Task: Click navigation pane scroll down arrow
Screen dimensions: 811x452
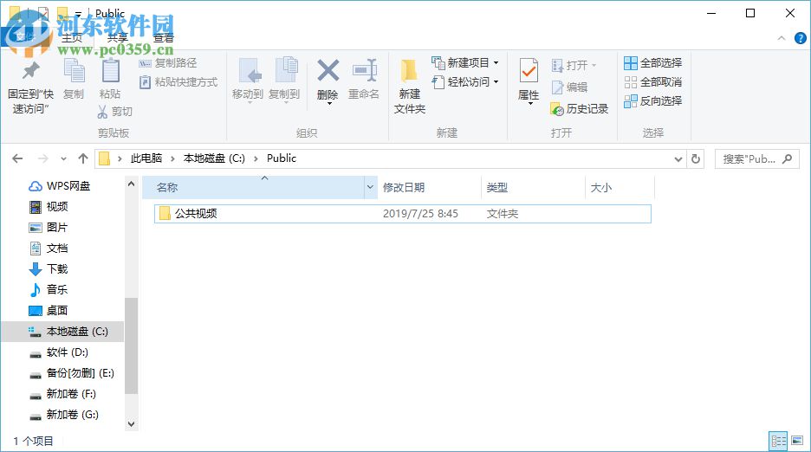Action: pyautogui.click(x=132, y=424)
